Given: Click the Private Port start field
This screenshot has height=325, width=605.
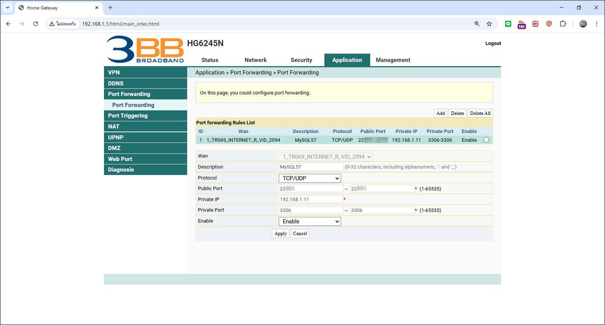Looking at the screenshot, I should point(311,210).
